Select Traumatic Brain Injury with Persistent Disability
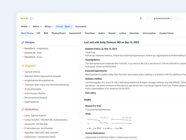Image resolution: width=186 pixels, height=140 pixels. point(47,85)
